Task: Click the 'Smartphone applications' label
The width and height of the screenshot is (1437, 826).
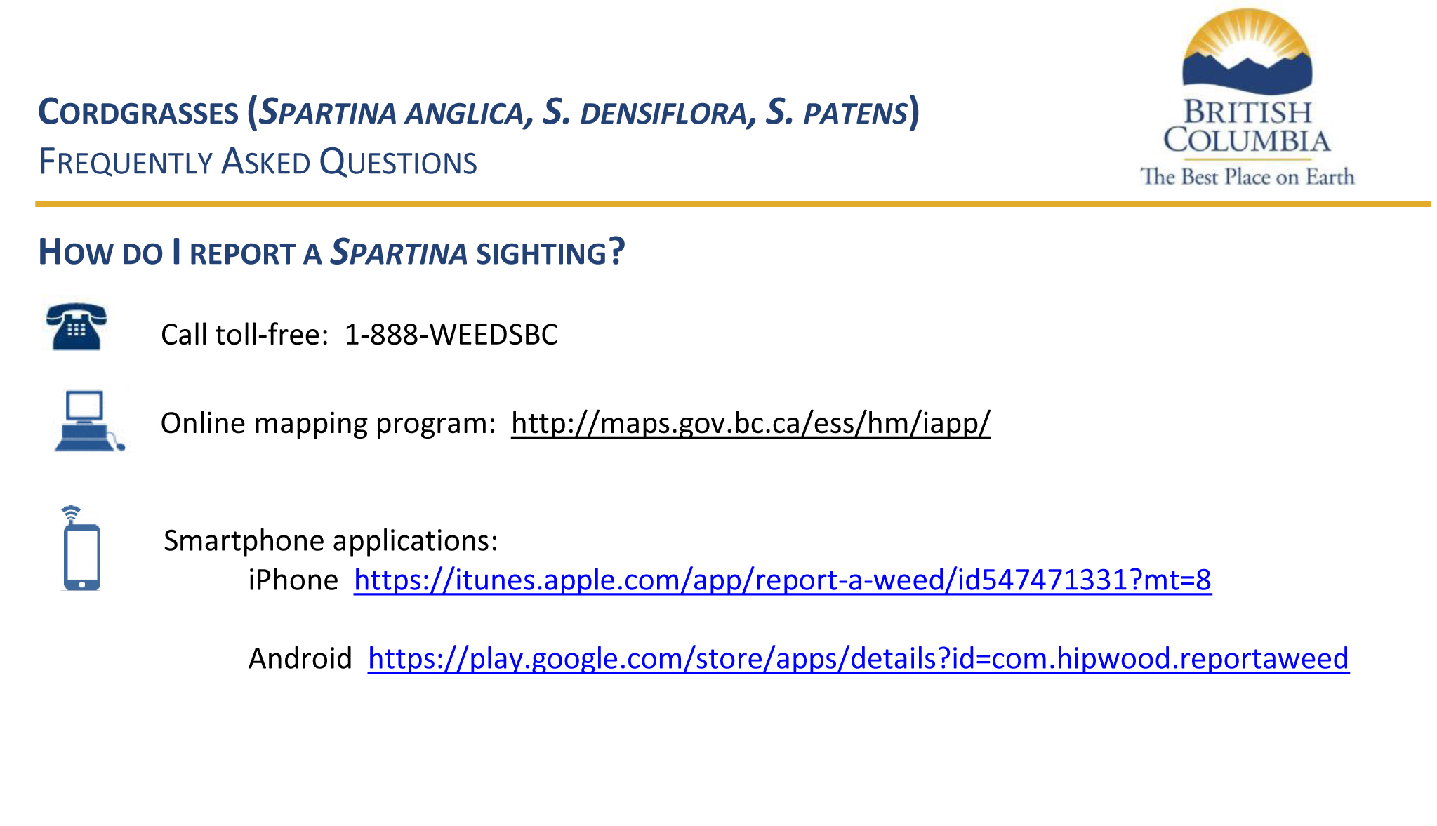Action: coord(331,541)
